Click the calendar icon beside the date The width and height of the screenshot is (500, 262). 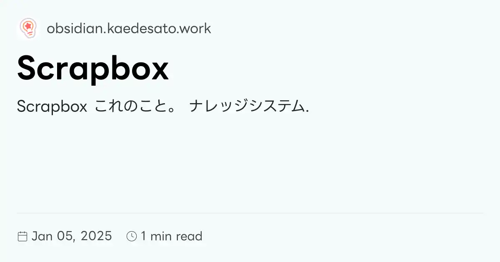(x=22, y=237)
